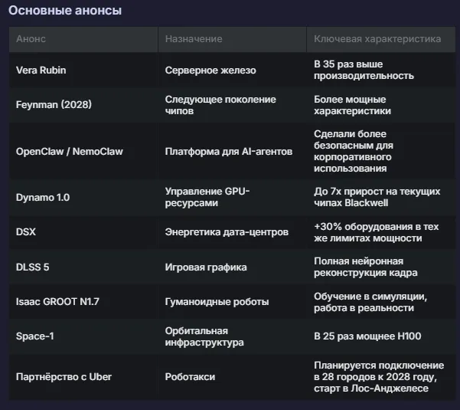Select the 'Space-1' cell
The width and height of the screenshot is (460, 410).
tap(83, 336)
